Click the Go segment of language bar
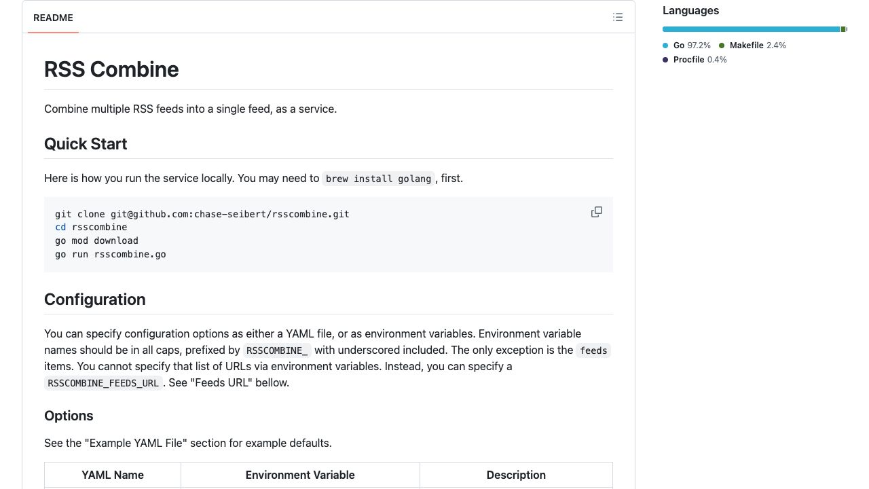869x489 pixels. coord(751,29)
